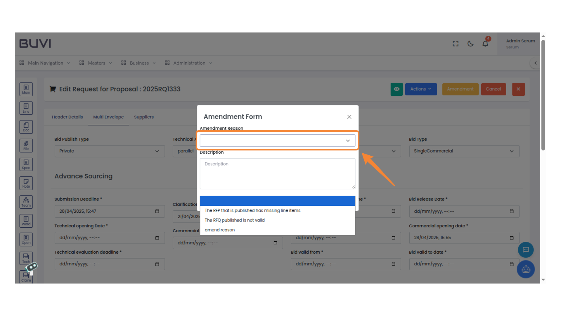Click the orange Amendment button
This screenshot has height=316, width=561.
coord(460,89)
